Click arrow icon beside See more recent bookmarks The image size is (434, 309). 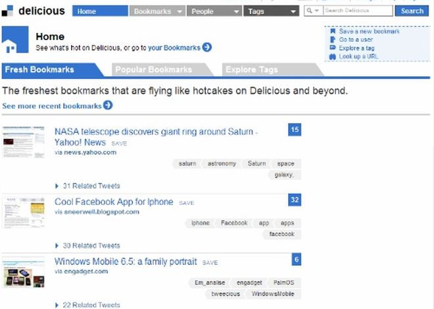(x=108, y=105)
